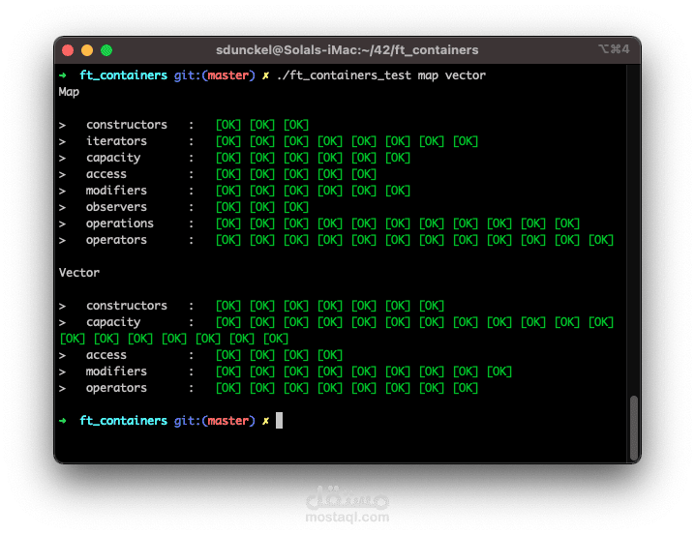Click the last [OK] in the iterators row
The width and height of the screenshot is (695, 535).
coord(466,141)
